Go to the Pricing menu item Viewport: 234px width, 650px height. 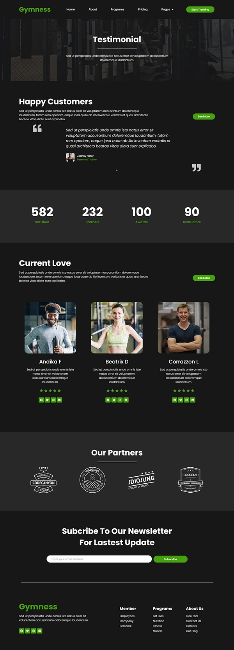143,9
